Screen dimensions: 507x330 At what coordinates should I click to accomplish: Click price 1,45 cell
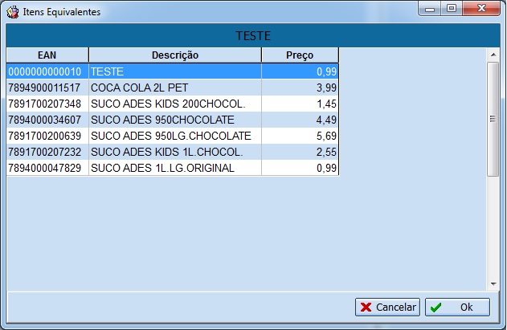tap(300, 104)
